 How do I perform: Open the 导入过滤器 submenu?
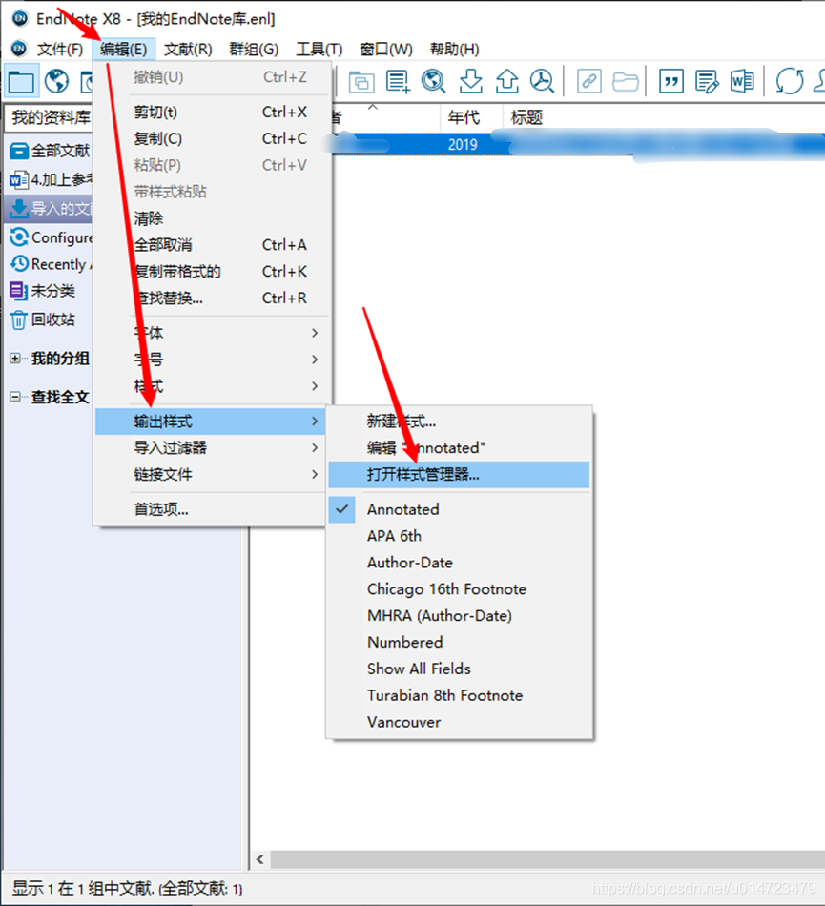coord(211,448)
